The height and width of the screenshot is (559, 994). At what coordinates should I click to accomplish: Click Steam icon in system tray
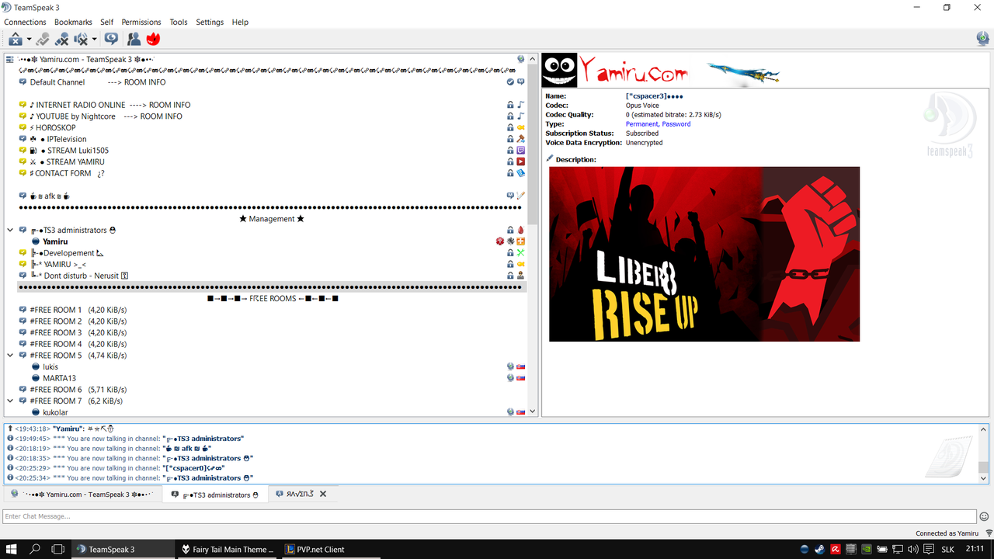[820, 549]
